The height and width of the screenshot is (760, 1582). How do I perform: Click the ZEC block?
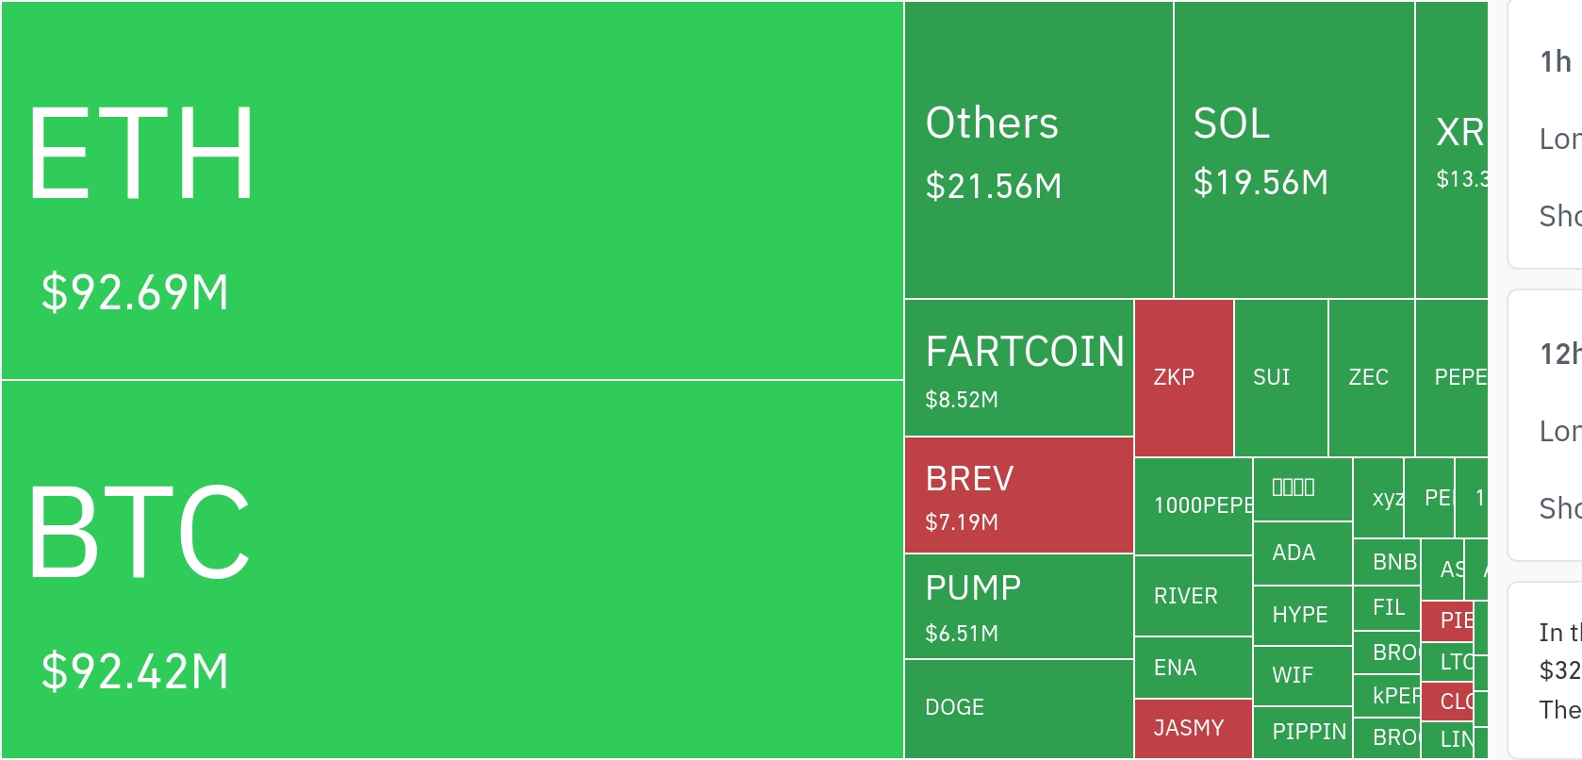point(1371,378)
